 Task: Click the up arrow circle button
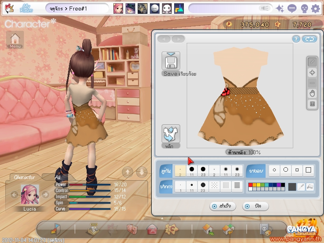click(128, 172)
